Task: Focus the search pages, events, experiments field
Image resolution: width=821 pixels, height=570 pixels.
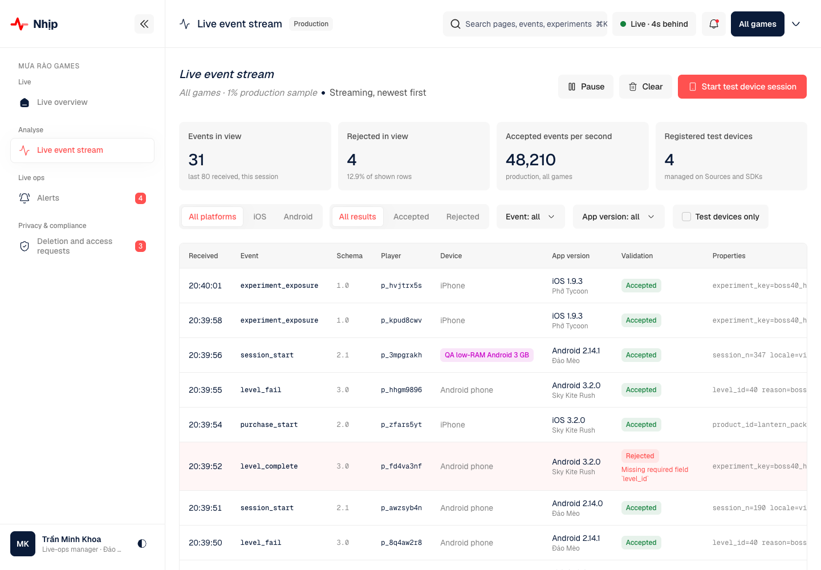Action: coord(525,24)
